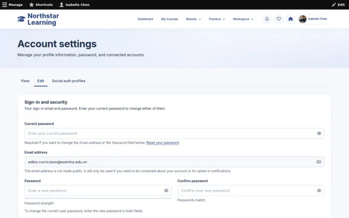The height and width of the screenshot is (218, 349).
Task: Click the Reset your password link
Action: point(163,143)
